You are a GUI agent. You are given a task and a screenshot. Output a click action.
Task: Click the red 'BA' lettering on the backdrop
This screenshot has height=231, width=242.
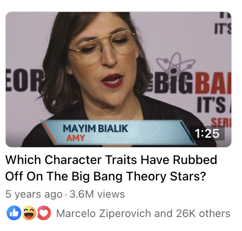[x=213, y=83]
